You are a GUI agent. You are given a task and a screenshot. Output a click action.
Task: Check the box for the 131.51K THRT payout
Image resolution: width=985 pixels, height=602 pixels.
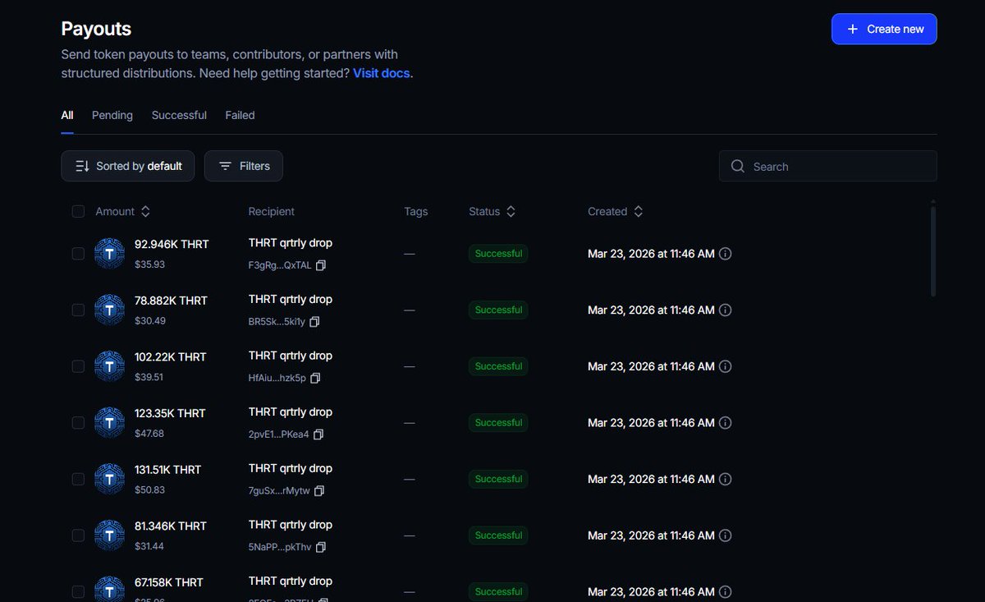click(x=78, y=479)
